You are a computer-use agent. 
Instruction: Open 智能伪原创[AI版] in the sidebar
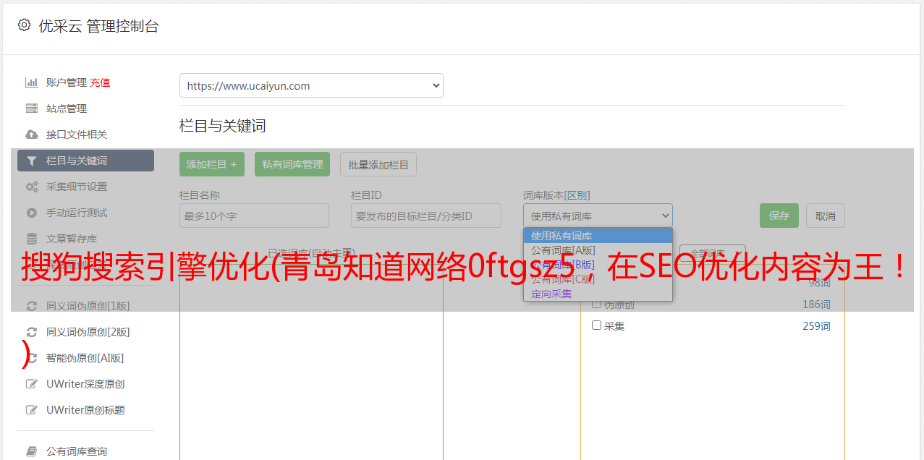coord(85,358)
